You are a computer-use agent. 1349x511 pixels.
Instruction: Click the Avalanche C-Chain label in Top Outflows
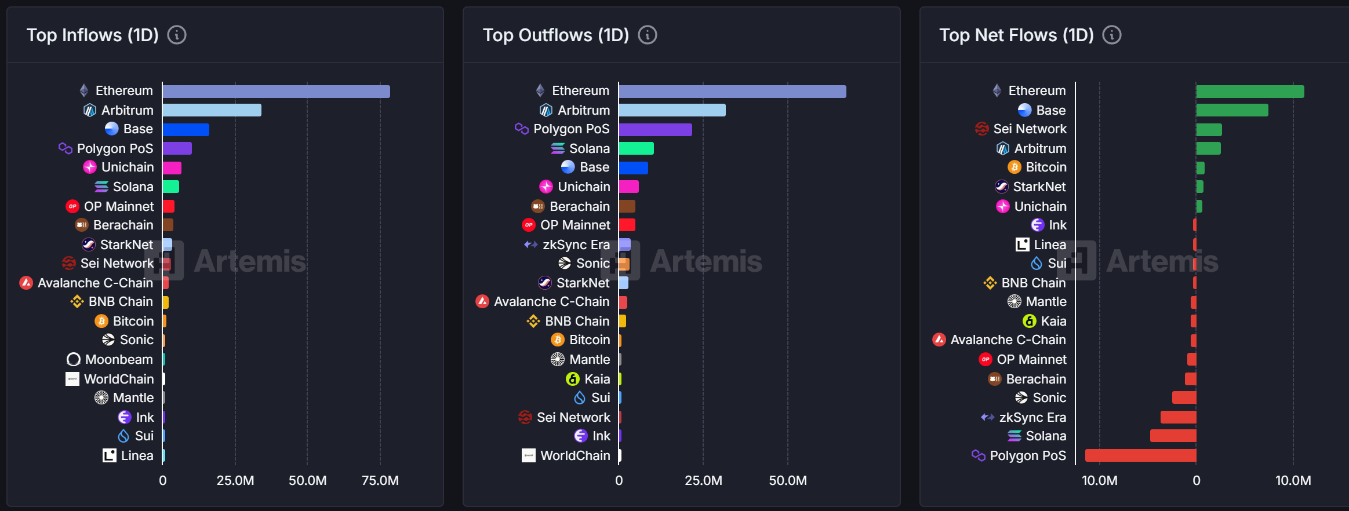pyautogui.click(x=552, y=301)
